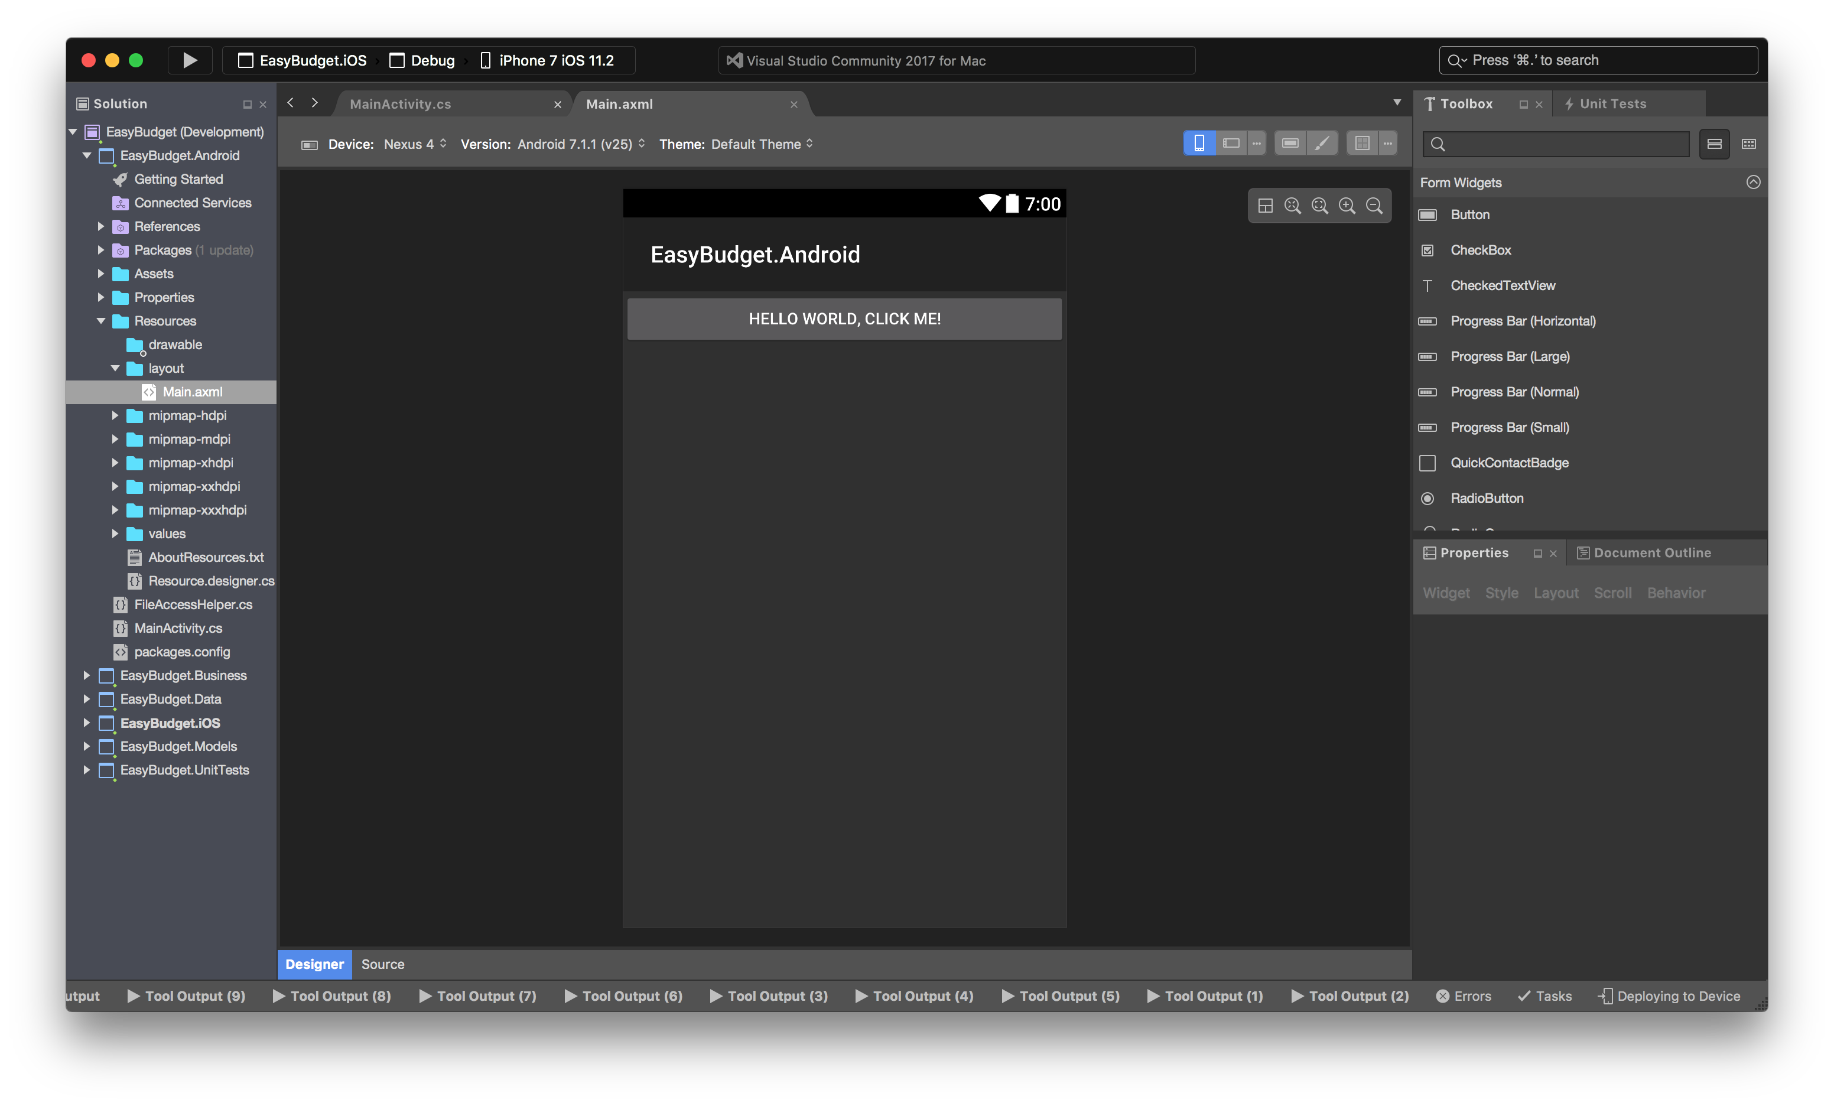This screenshot has height=1106, width=1834.
Task: Switch Toolbox to list view
Action: 1714,144
